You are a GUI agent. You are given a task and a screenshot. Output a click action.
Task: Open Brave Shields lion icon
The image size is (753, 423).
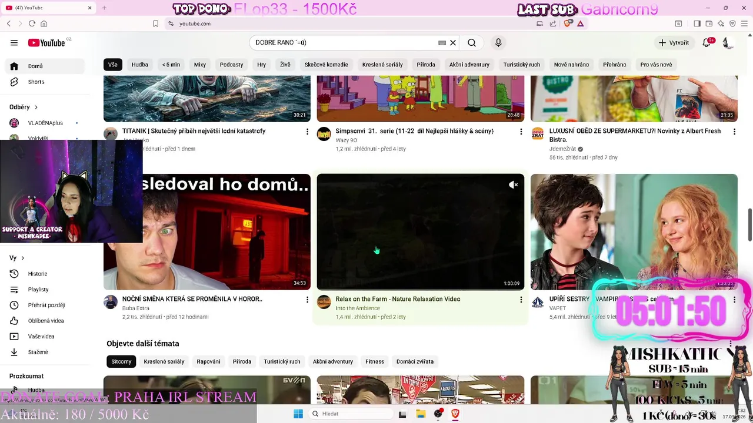coord(568,23)
